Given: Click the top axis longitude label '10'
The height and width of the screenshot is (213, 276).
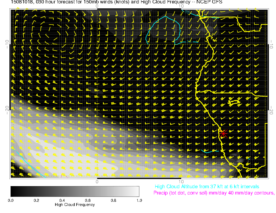Looking at the screenshot, I should (181, 6).
